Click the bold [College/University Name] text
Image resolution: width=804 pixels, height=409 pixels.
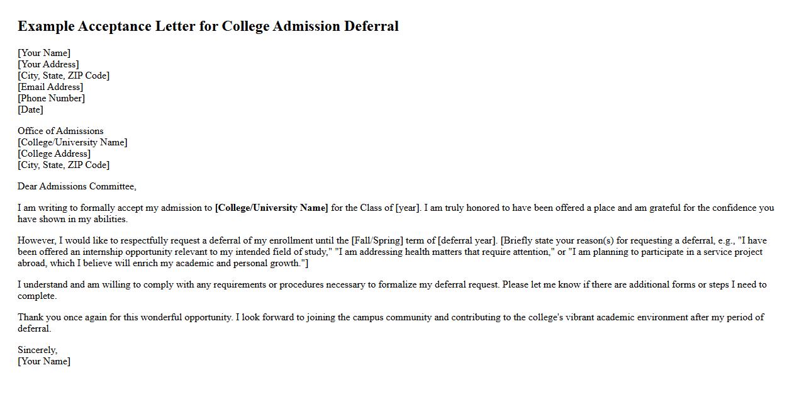point(271,208)
